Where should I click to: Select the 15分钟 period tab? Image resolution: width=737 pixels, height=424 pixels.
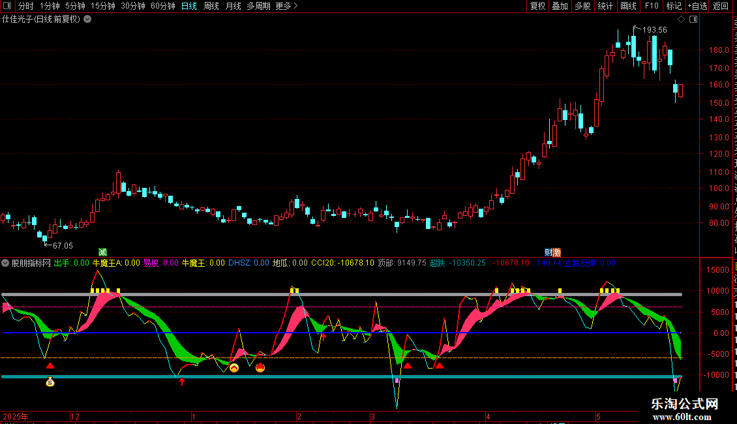tap(103, 6)
